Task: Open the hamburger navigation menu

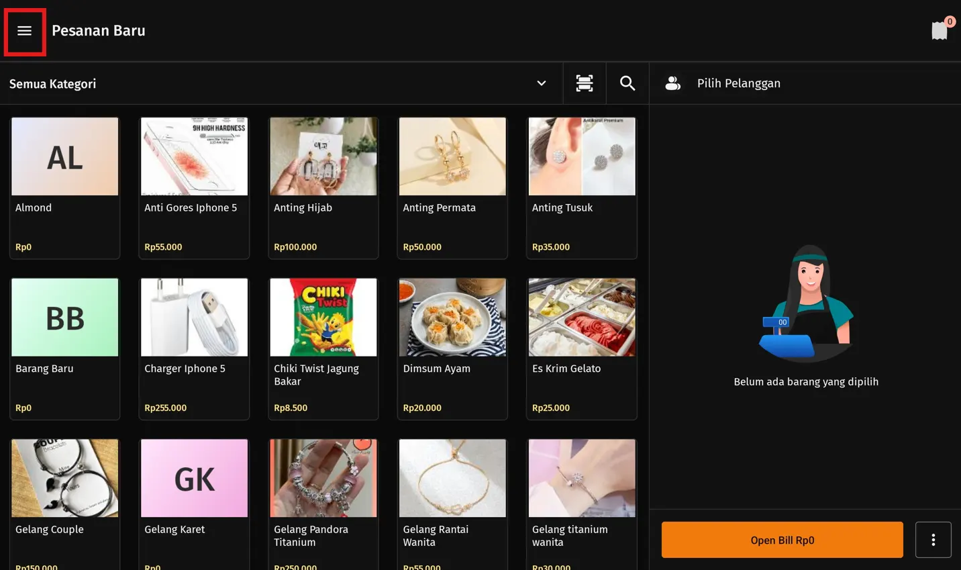Action: click(25, 31)
